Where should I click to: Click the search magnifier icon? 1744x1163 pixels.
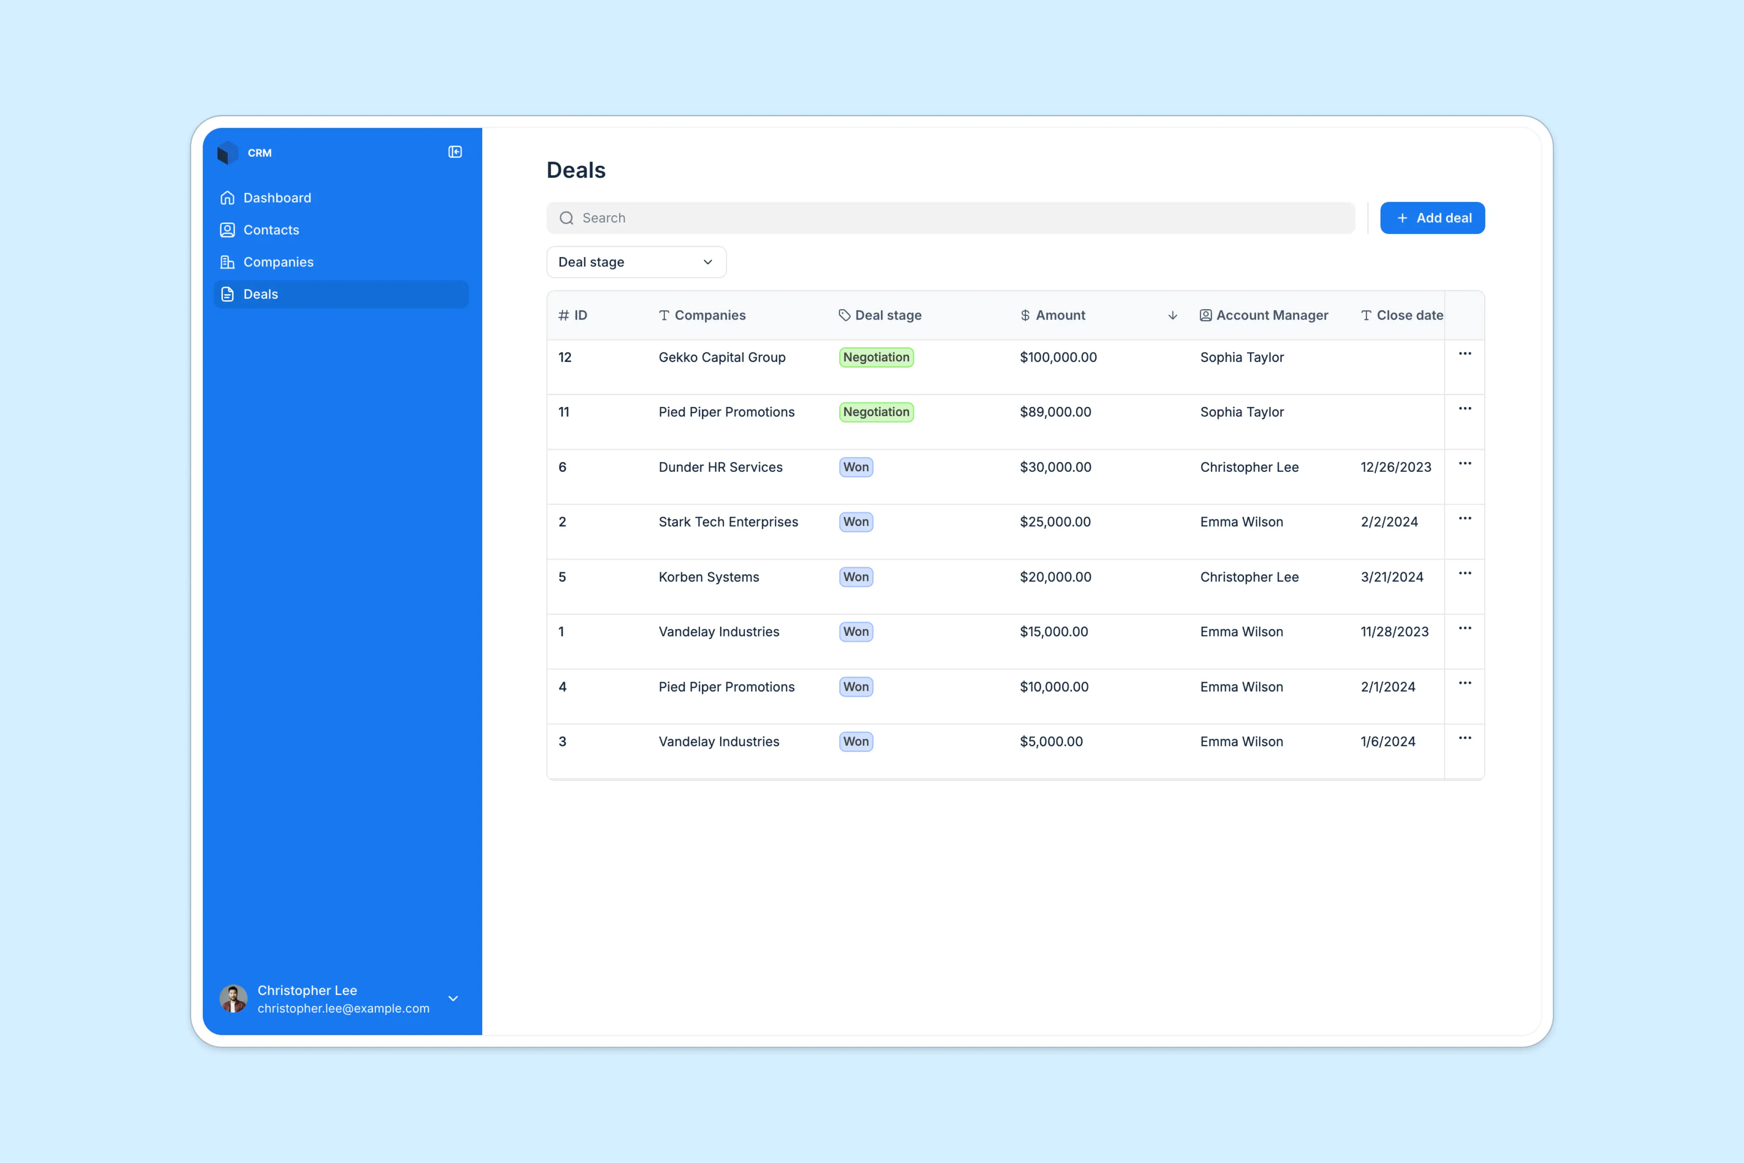click(567, 218)
